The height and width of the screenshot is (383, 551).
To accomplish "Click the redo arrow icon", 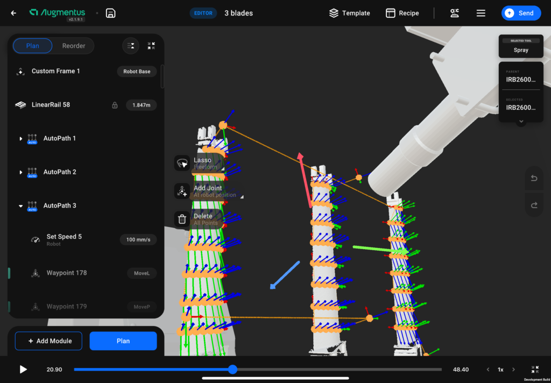I will pos(534,205).
